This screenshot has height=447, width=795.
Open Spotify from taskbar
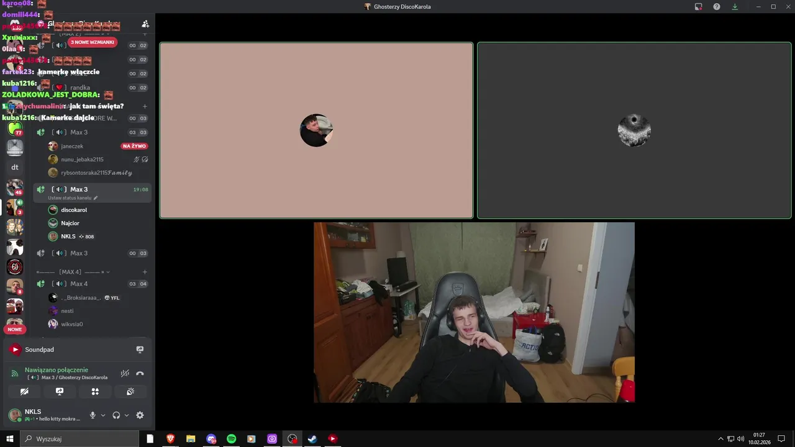[x=231, y=439]
